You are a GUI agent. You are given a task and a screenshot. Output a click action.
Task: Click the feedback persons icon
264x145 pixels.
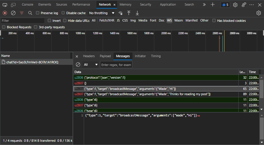(244, 5)
